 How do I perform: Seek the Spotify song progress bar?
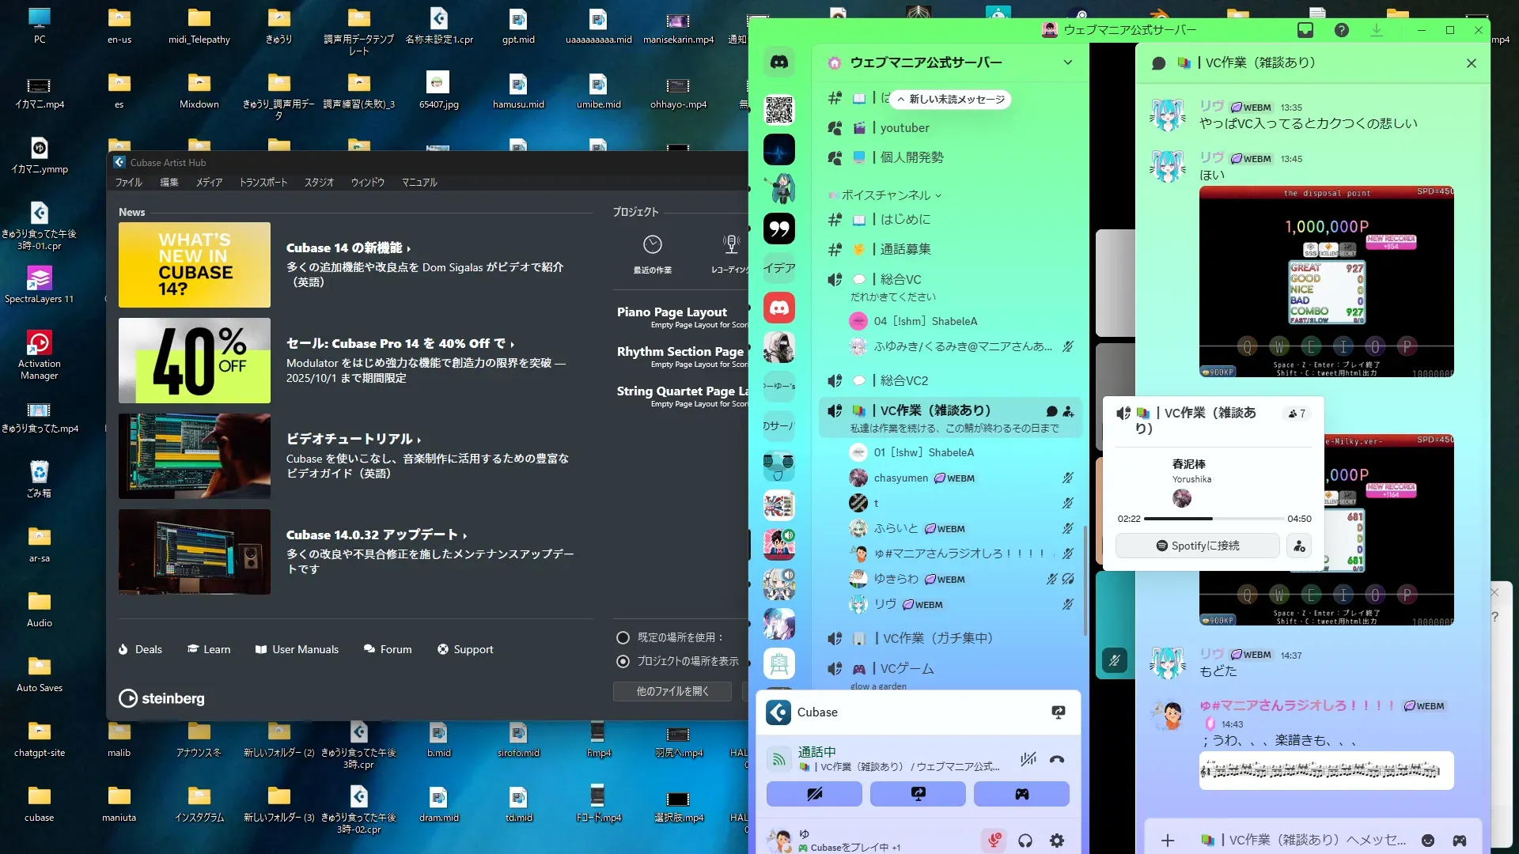(1213, 519)
